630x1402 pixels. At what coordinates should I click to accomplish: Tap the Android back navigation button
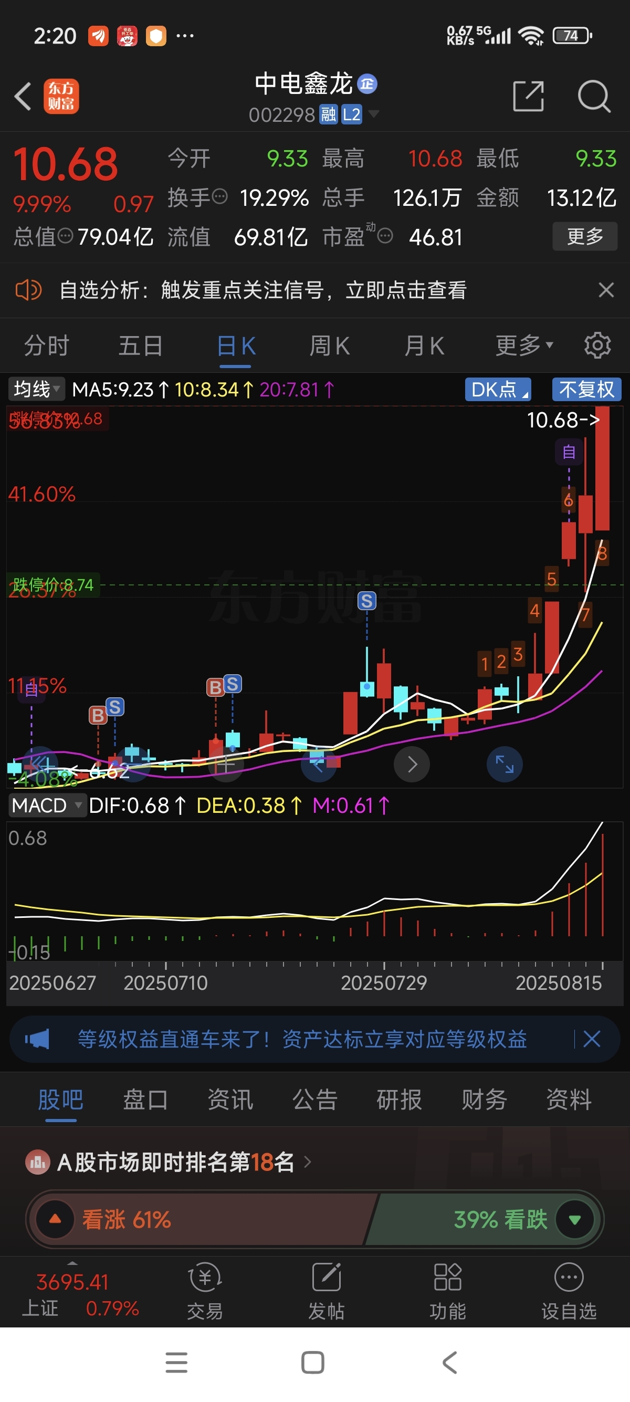point(449,1362)
